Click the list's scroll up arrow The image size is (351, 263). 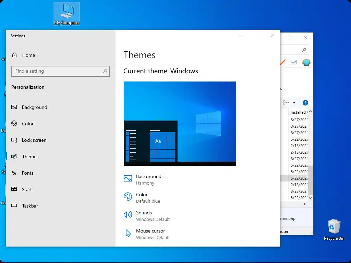310,111
